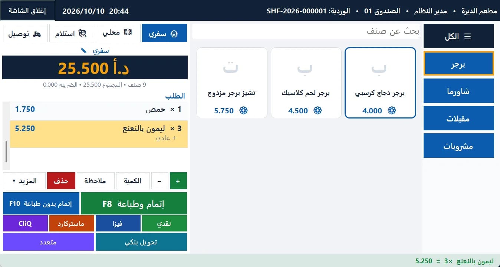Click إغلاق الشاشة button

coord(27,10)
